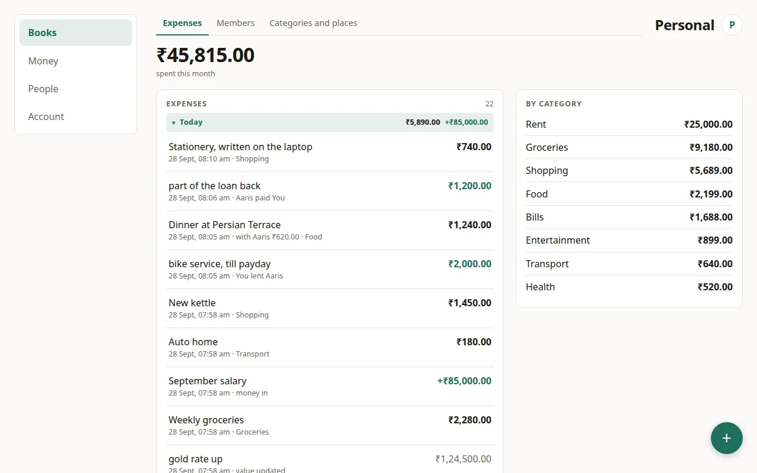This screenshot has height=473, width=757.
Task: Open the Entertainment category row
Action: coord(629,240)
